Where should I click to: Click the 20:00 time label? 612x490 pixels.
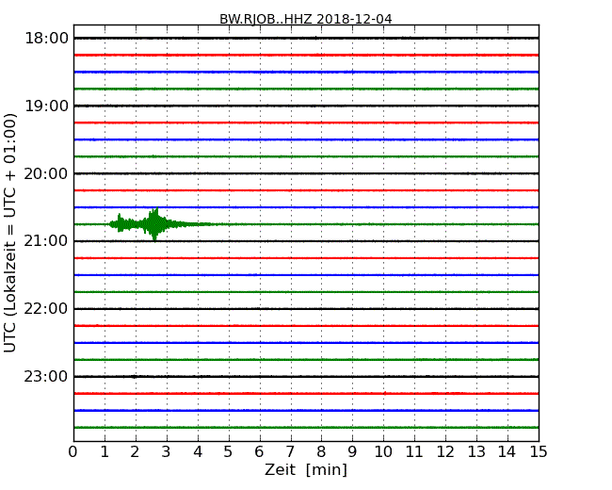pos(46,173)
